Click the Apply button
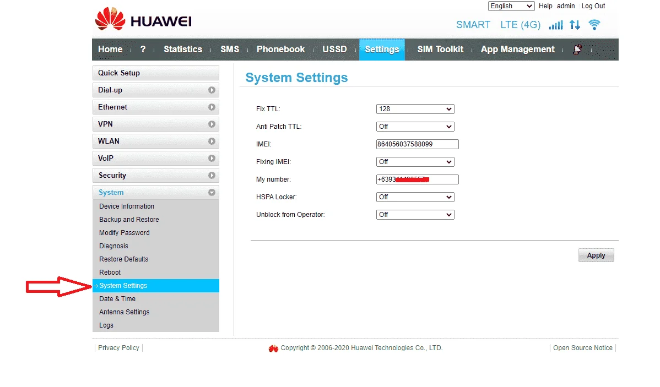This screenshot has height=387, width=660. tap(596, 255)
